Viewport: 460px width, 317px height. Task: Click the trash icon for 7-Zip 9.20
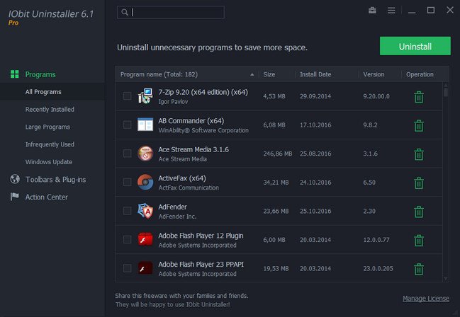click(x=419, y=97)
